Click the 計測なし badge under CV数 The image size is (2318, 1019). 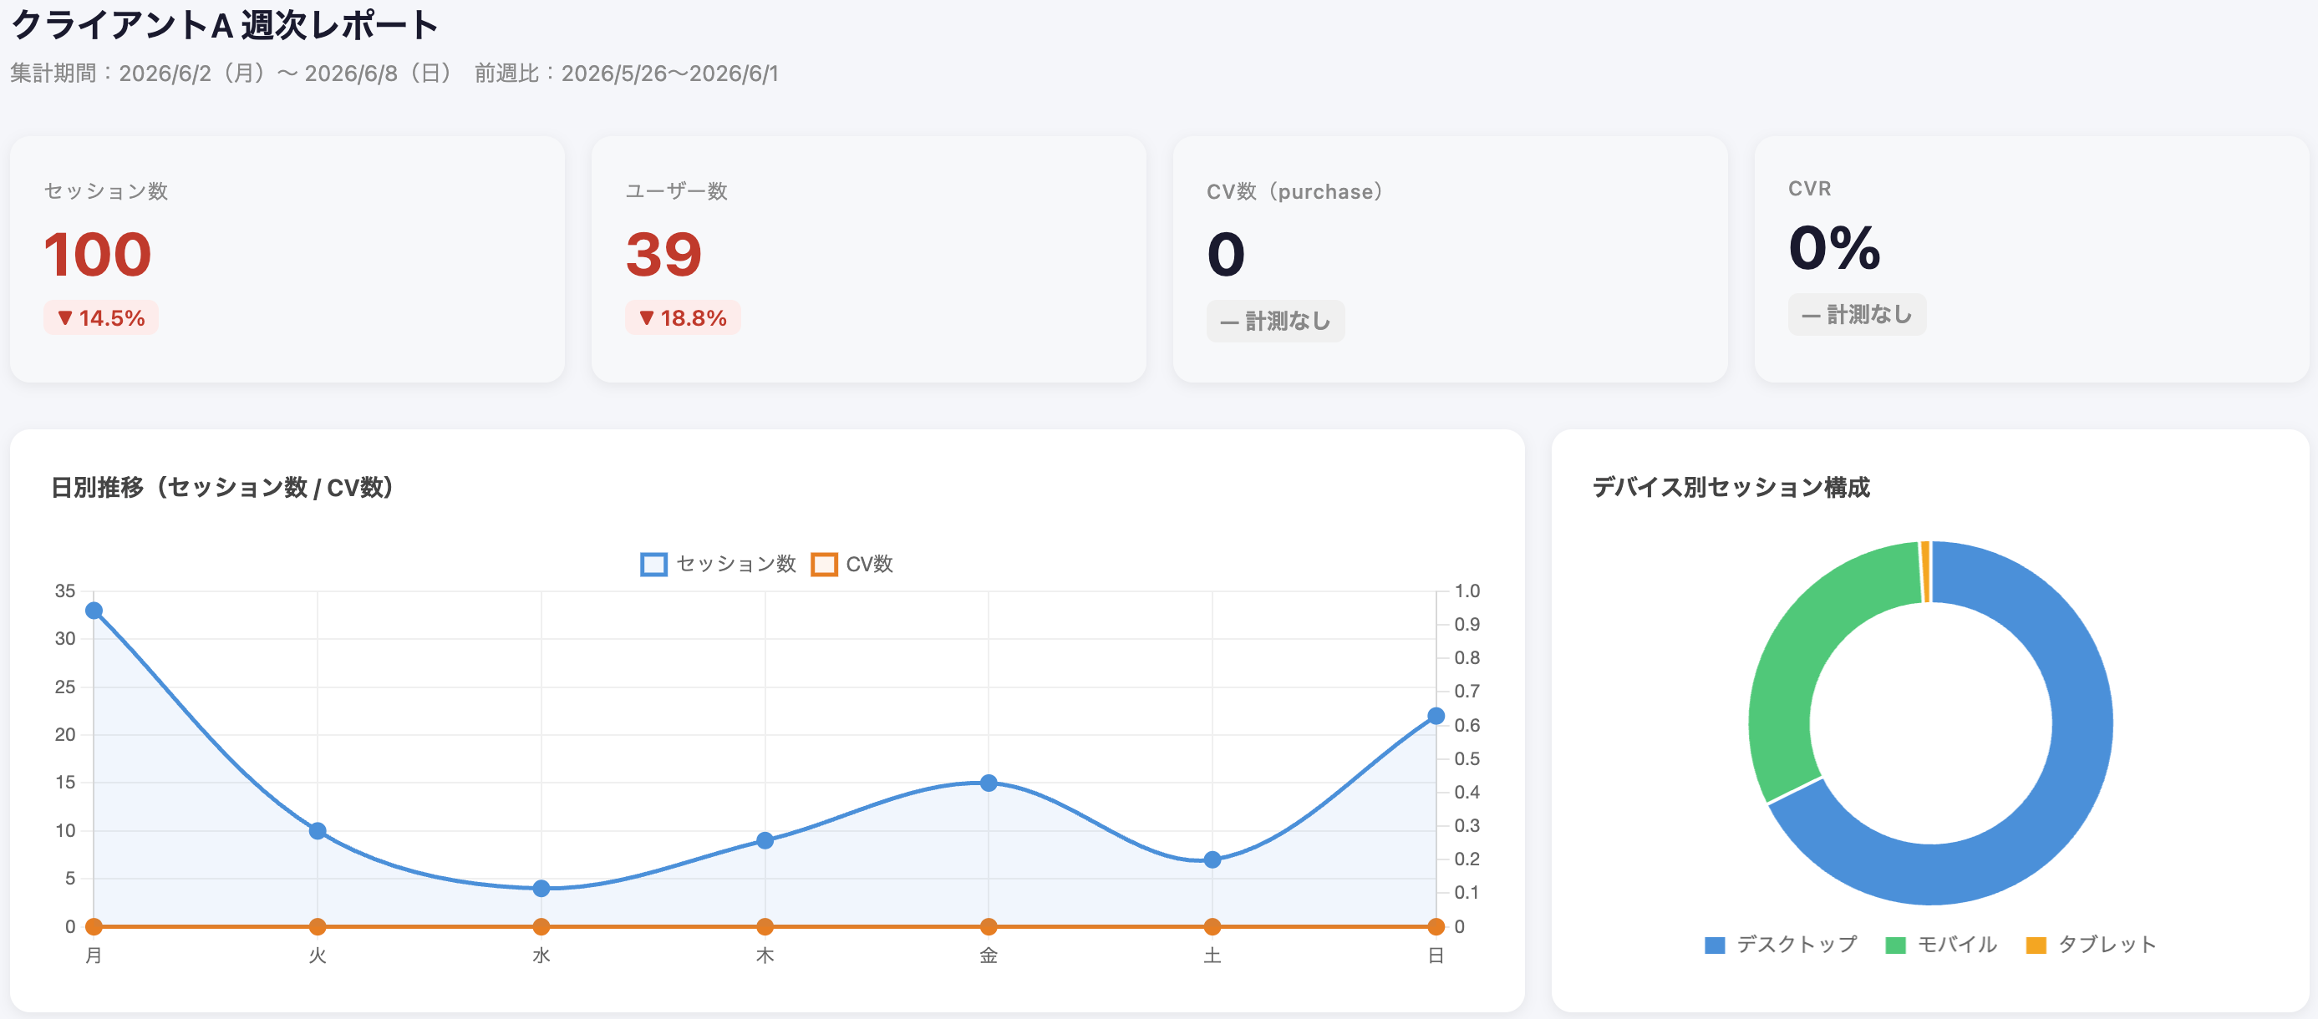click(x=1275, y=321)
